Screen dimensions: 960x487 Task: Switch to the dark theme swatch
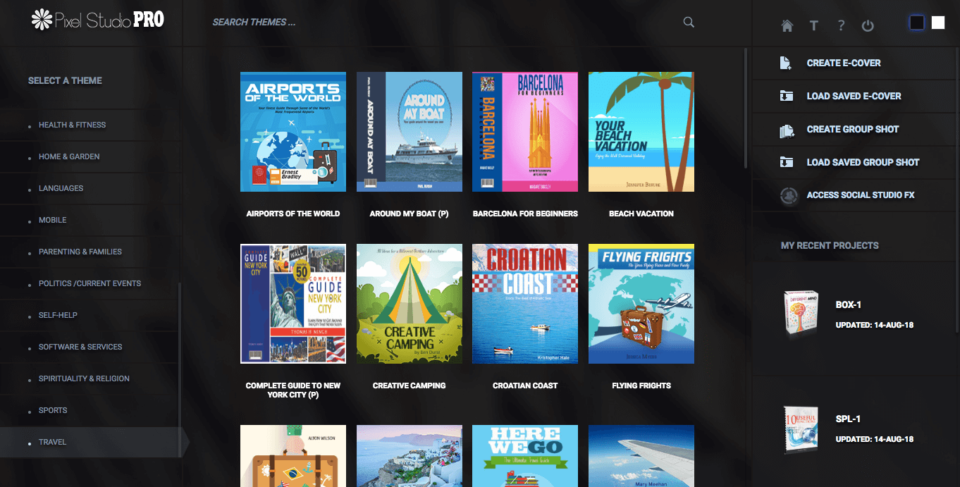[917, 23]
